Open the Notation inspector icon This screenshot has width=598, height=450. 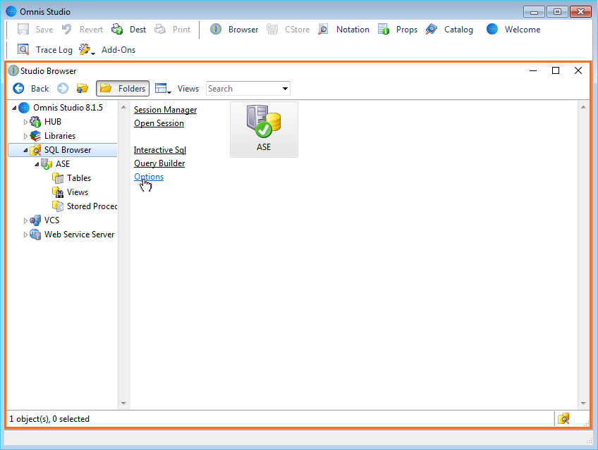pos(323,30)
